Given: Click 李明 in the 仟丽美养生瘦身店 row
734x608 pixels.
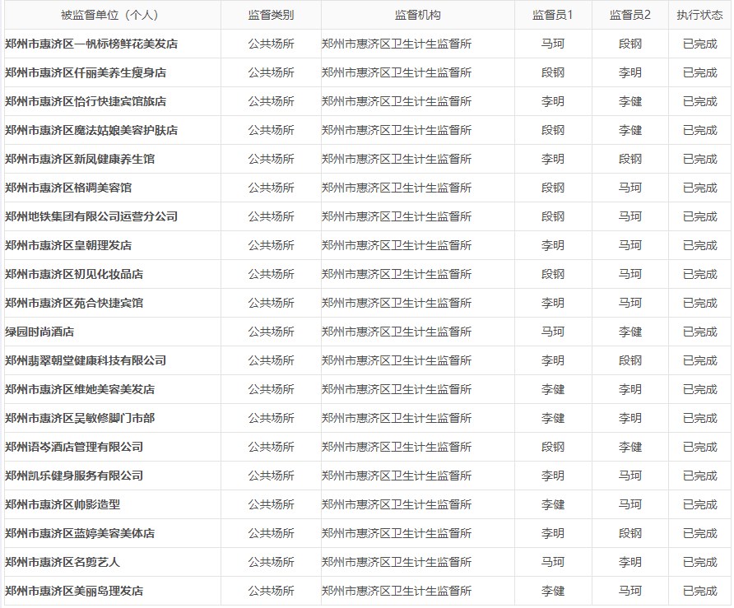Looking at the screenshot, I should [630, 72].
